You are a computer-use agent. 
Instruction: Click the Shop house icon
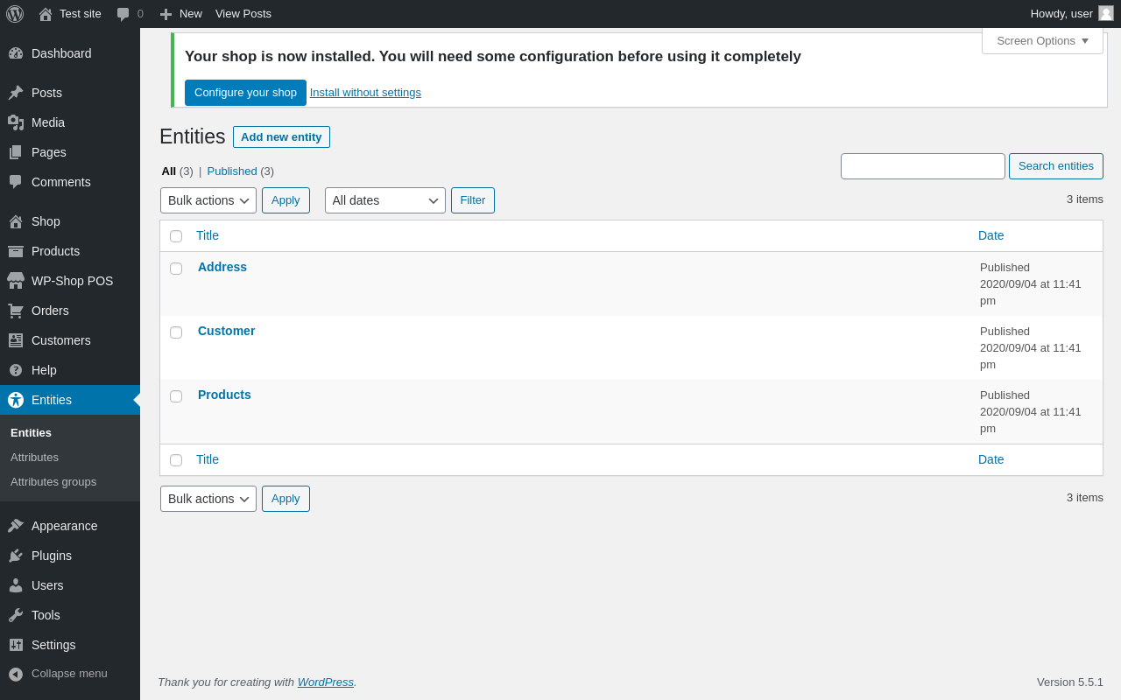click(x=16, y=221)
